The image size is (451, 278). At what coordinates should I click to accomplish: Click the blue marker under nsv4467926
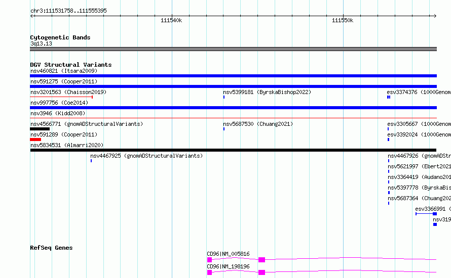[389, 161]
